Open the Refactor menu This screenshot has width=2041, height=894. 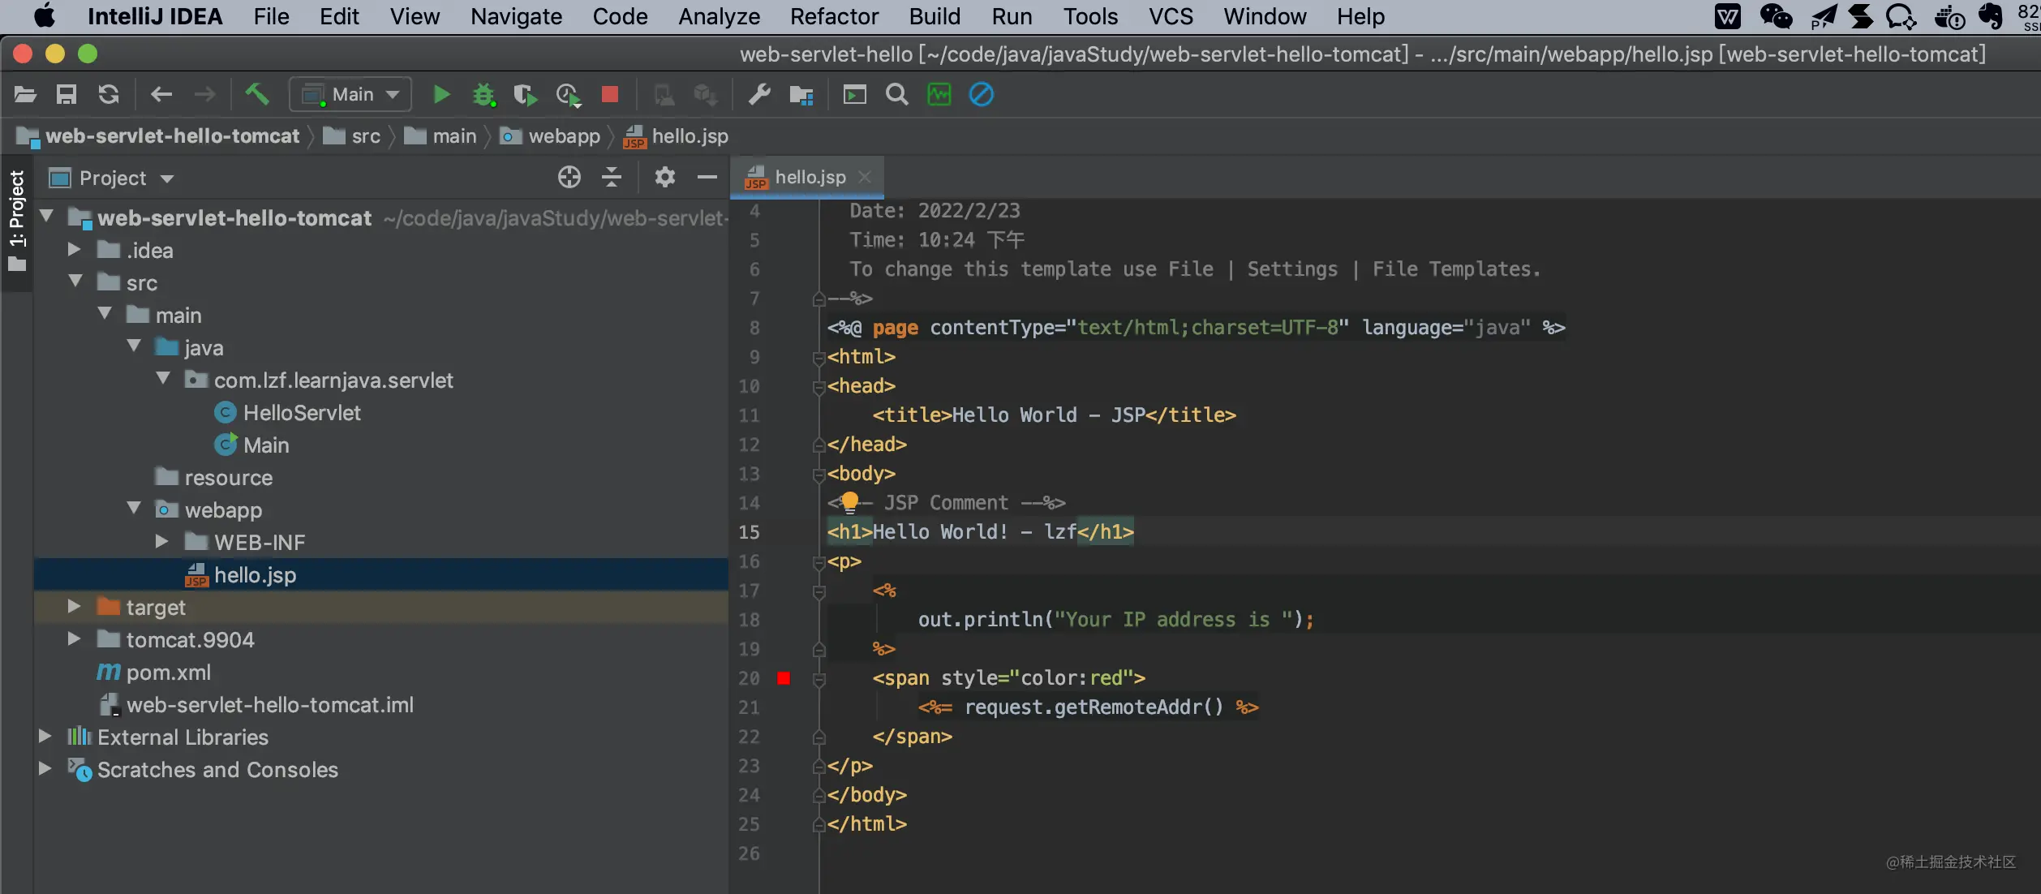pyautogui.click(x=834, y=16)
